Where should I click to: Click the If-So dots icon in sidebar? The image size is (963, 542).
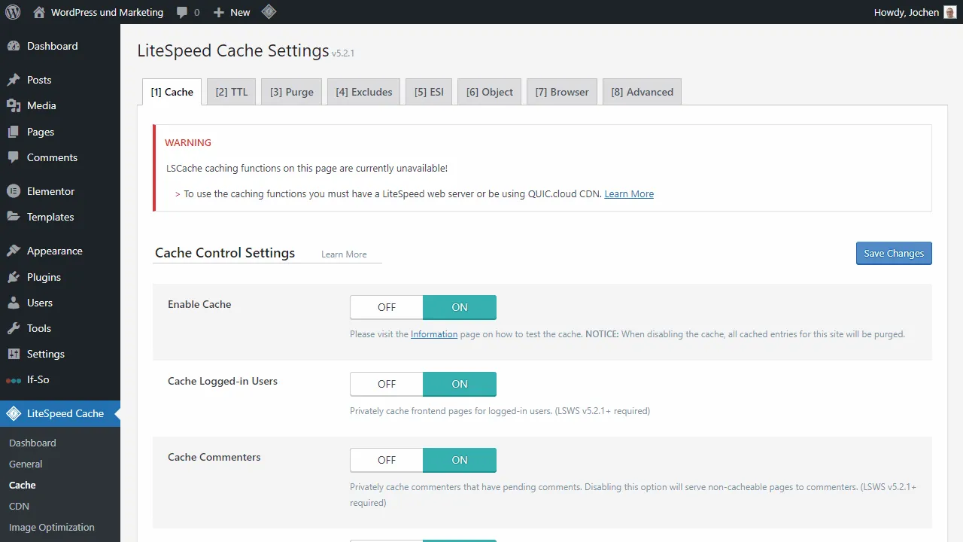point(14,380)
